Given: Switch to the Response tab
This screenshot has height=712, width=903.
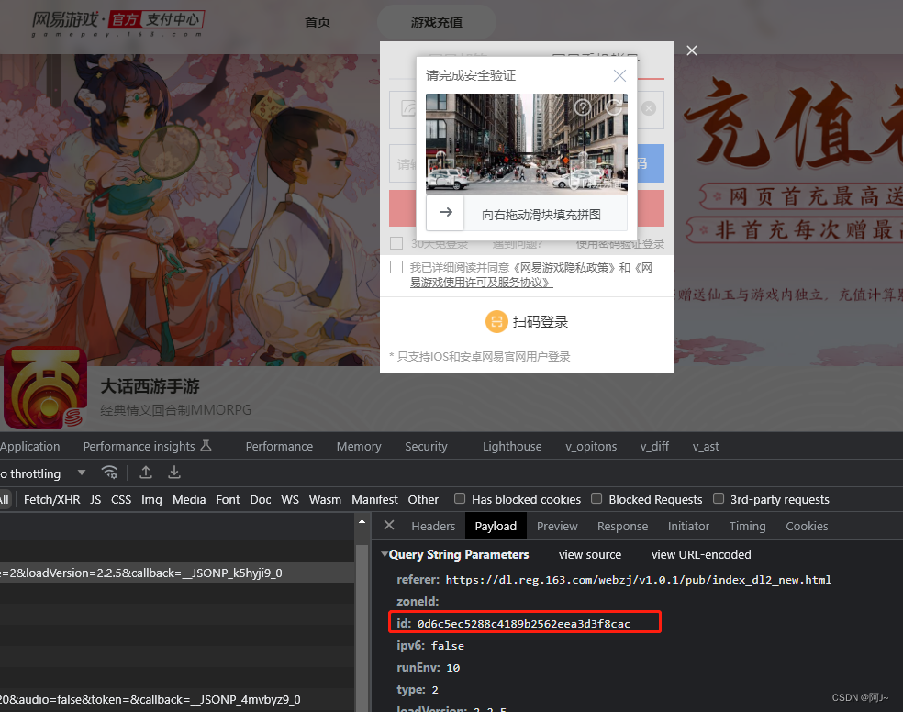Looking at the screenshot, I should coord(622,526).
